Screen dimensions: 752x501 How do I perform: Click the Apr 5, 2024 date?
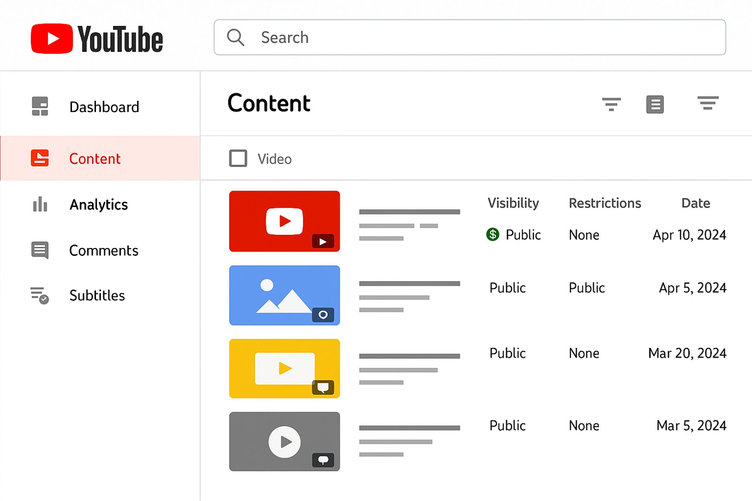[x=692, y=288]
